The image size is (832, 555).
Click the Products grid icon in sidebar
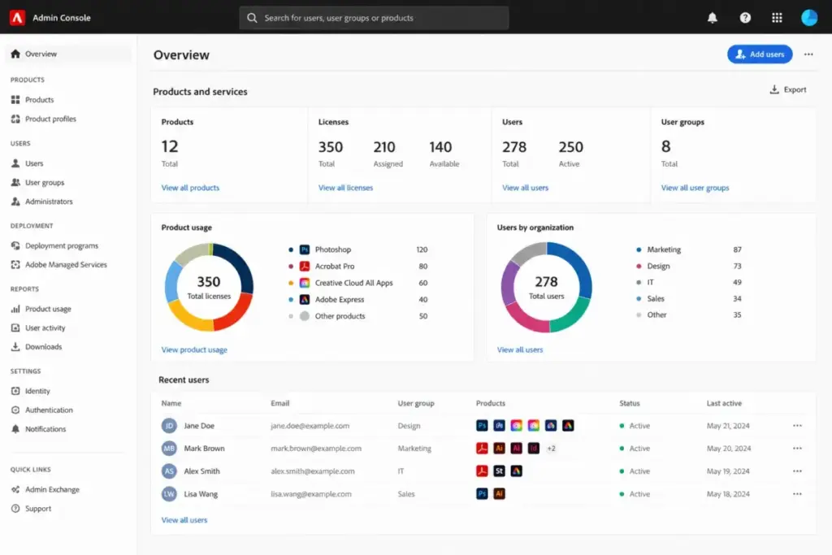(x=15, y=100)
